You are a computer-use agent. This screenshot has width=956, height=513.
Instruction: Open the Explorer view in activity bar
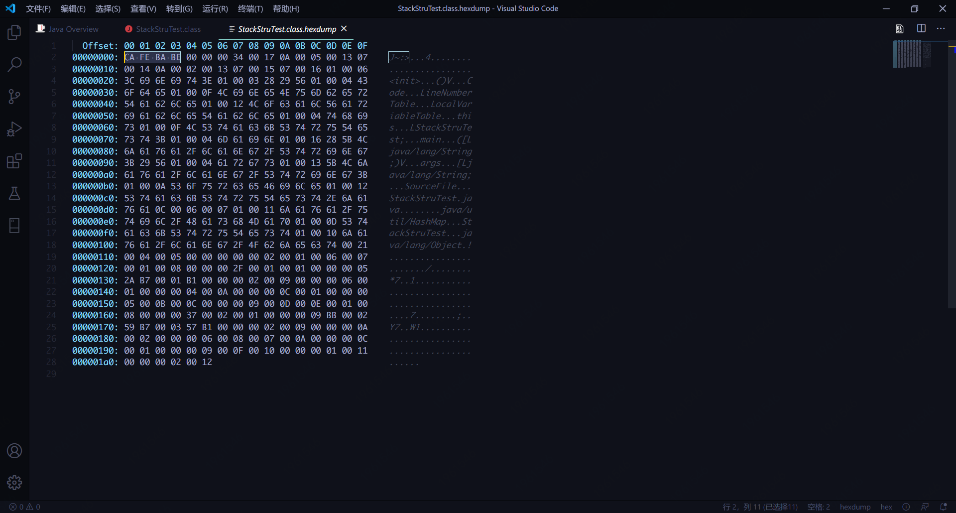tap(14, 32)
